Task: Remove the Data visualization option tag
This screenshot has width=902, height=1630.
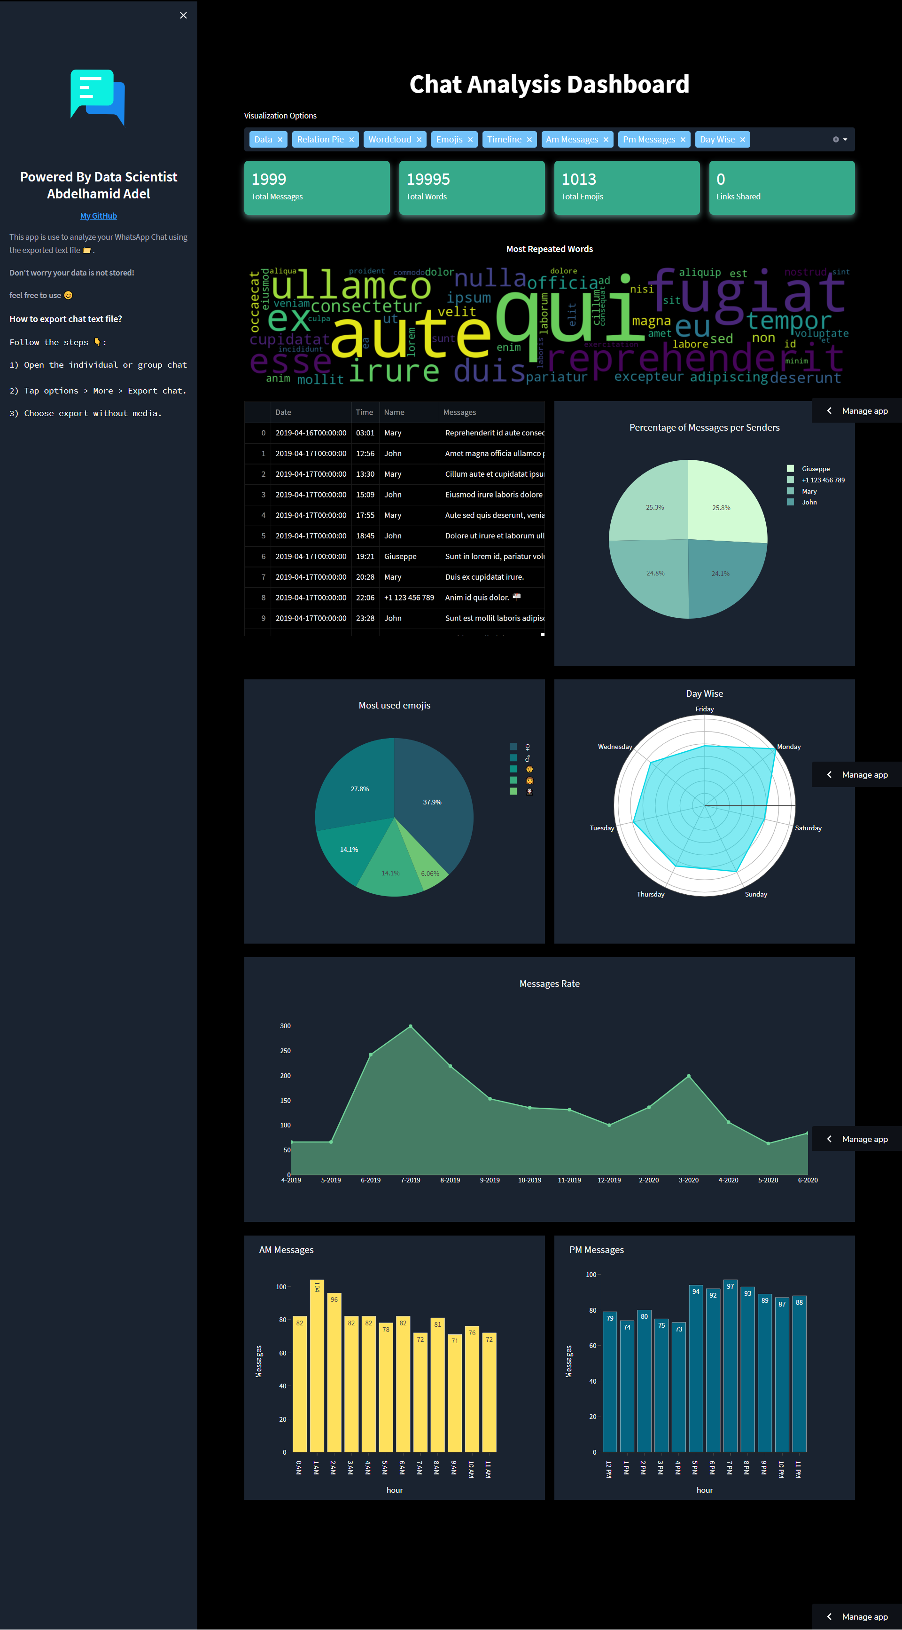Action: 280,139
